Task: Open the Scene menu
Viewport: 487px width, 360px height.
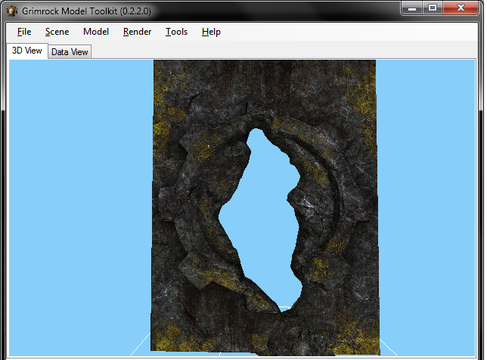Action: point(57,32)
